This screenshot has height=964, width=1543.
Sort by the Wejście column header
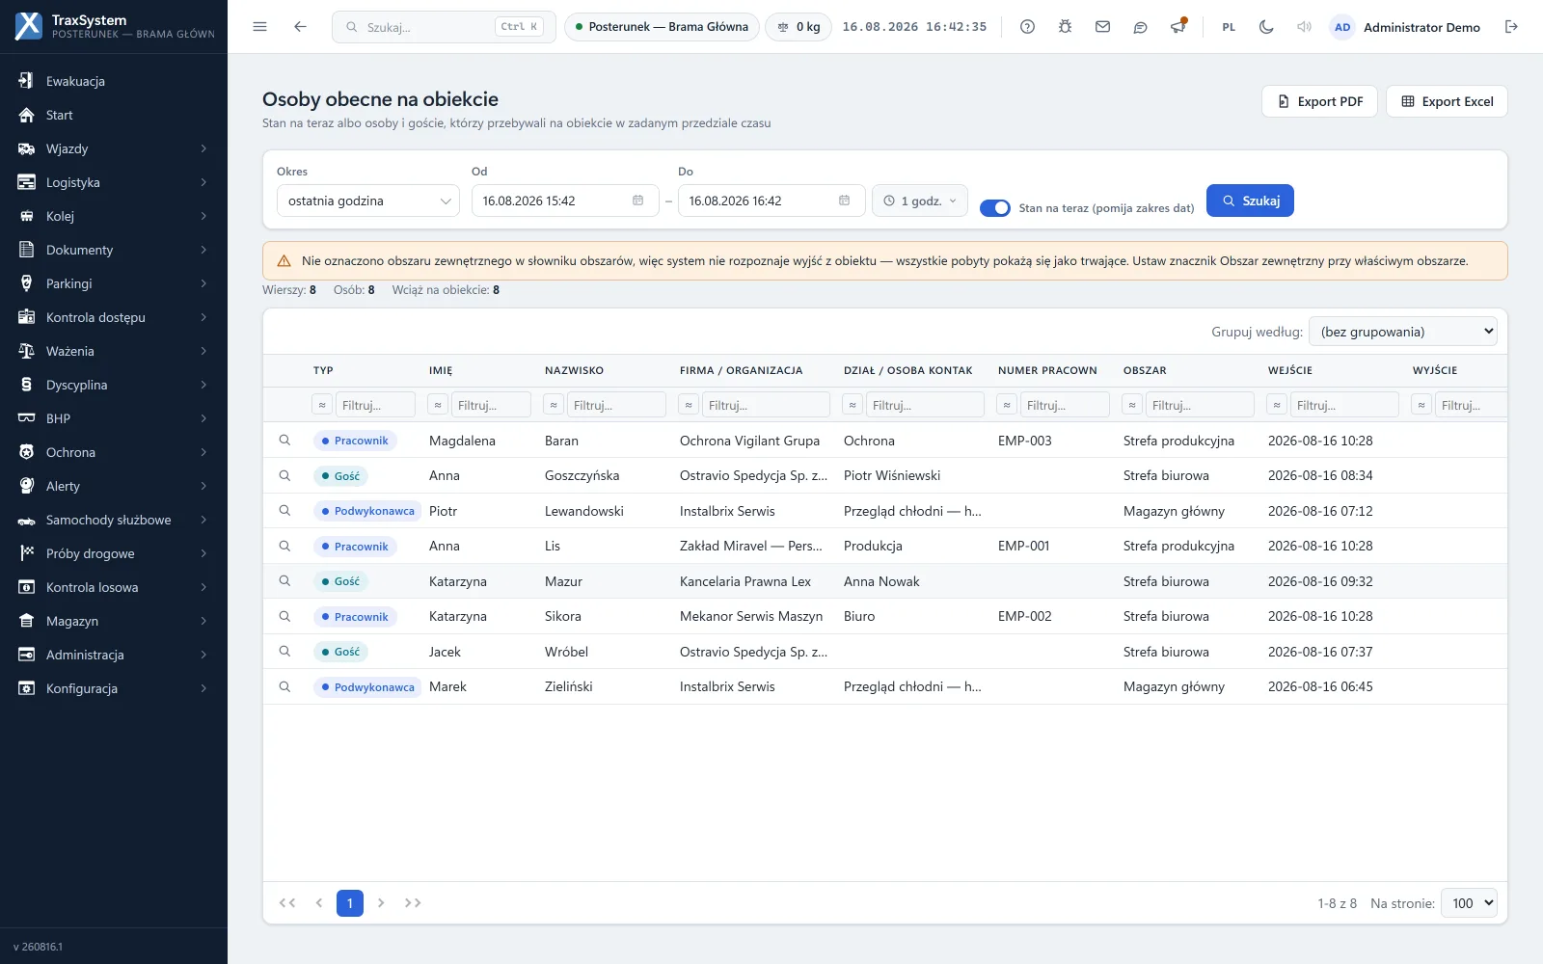(x=1289, y=370)
